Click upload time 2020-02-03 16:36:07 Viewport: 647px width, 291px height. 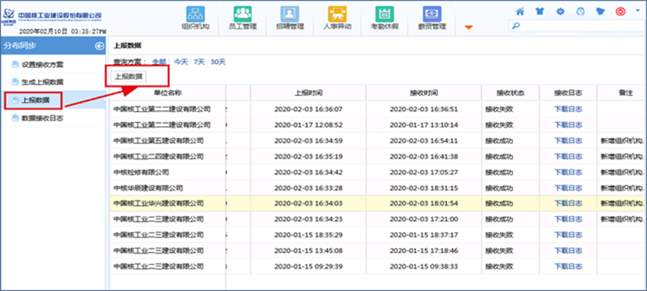(308, 109)
